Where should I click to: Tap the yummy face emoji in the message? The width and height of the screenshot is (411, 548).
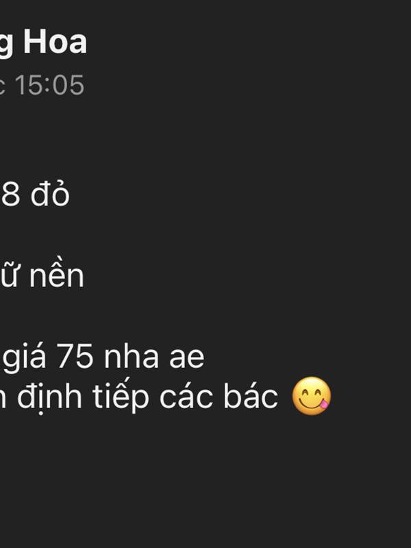point(312,396)
